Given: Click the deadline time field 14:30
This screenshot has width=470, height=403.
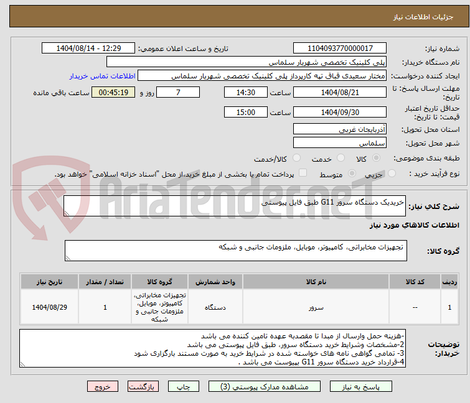Looking at the screenshot, I should click(x=245, y=92).
